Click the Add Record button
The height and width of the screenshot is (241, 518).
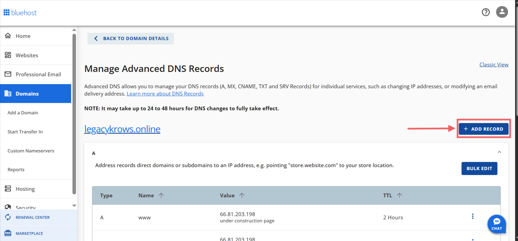pyautogui.click(x=483, y=129)
